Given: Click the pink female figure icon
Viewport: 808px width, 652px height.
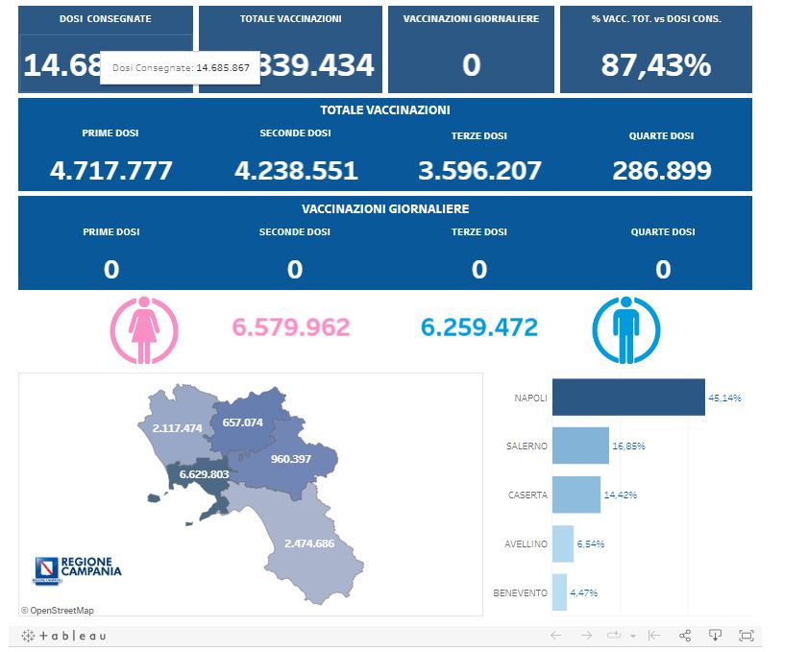Looking at the screenshot, I should [144, 330].
